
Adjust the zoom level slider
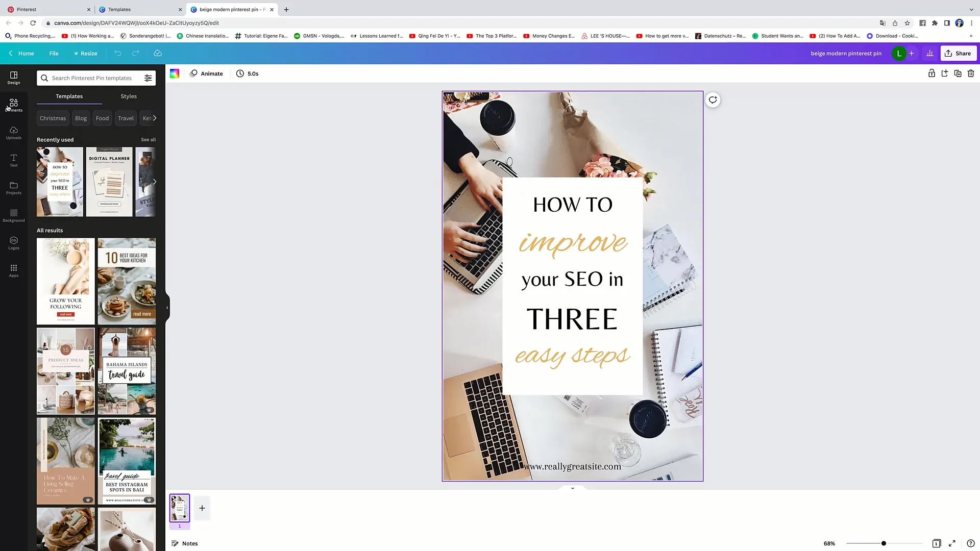pyautogui.click(x=884, y=543)
